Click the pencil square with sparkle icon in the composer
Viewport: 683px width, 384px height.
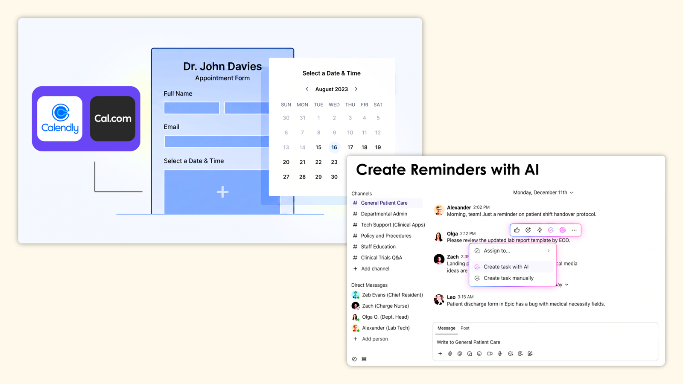[530, 354]
